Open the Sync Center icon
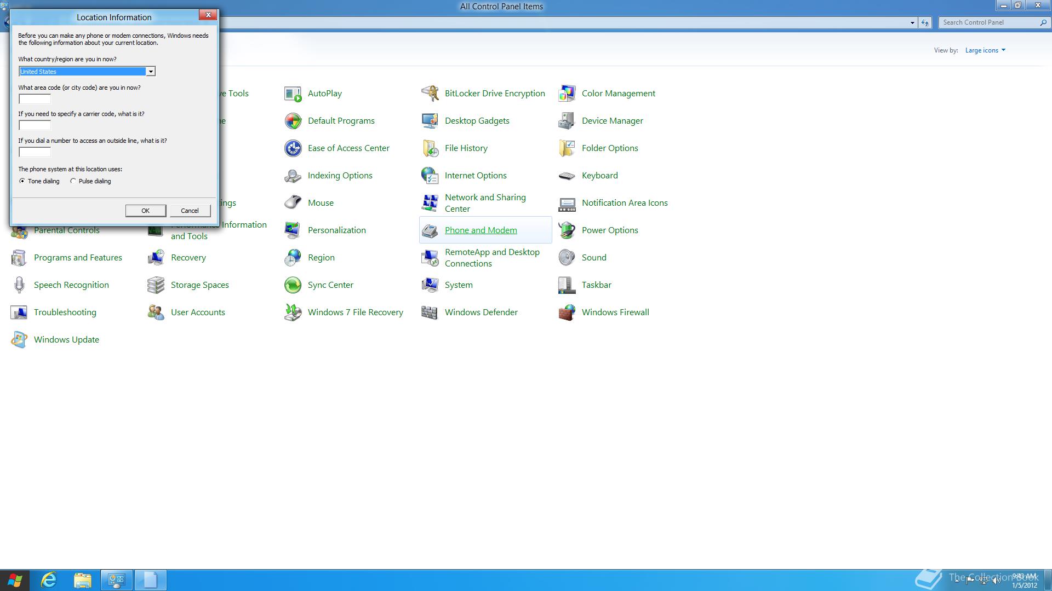Viewport: 1052px width, 591px height. [x=293, y=285]
